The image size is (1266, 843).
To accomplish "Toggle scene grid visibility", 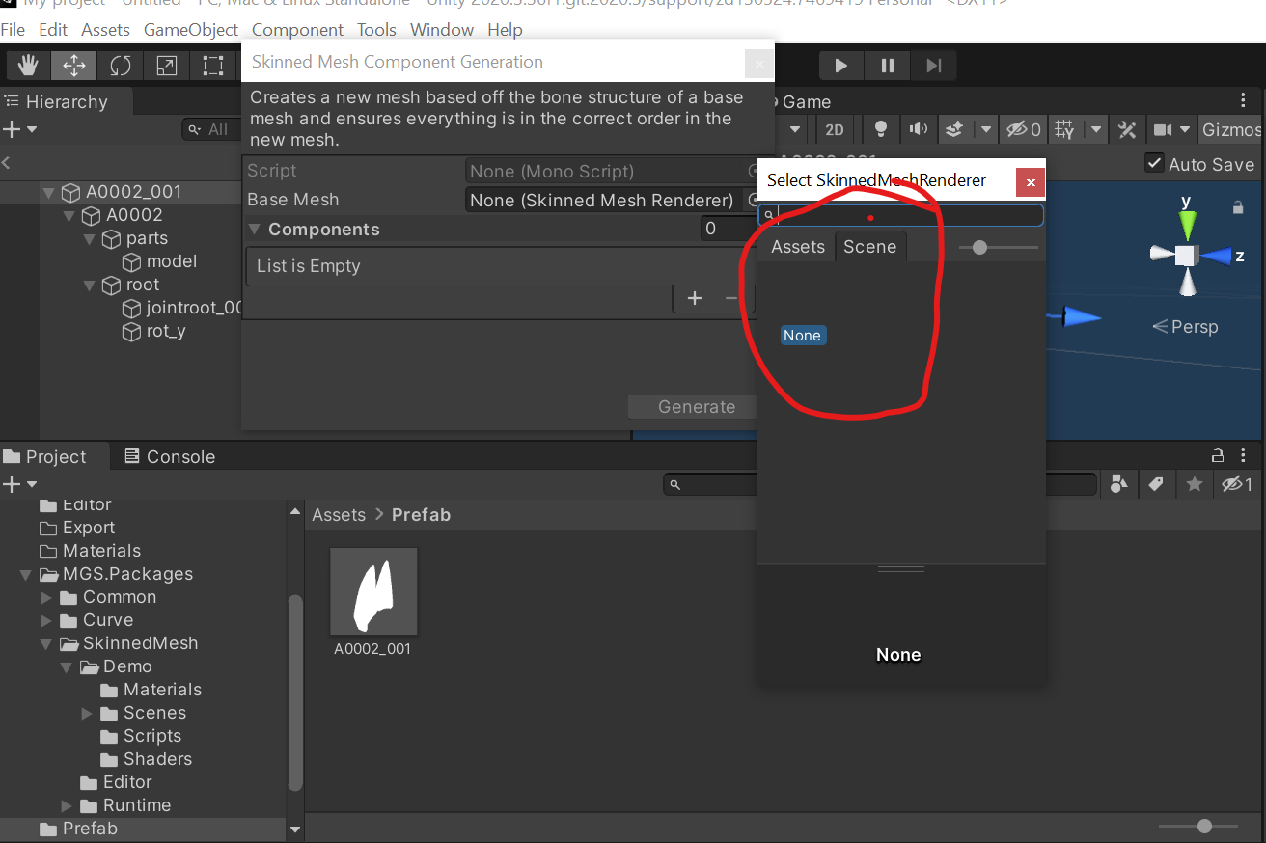I will pos(1064,129).
